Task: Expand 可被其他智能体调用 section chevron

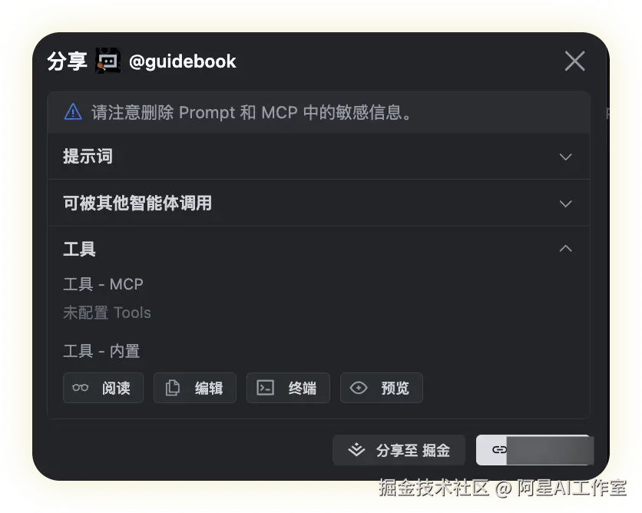Action: click(x=565, y=204)
